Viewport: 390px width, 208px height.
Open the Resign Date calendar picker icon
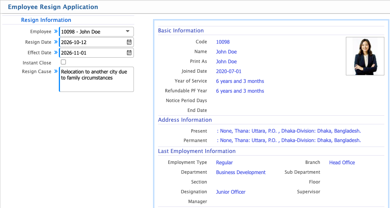click(x=129, y=42)
